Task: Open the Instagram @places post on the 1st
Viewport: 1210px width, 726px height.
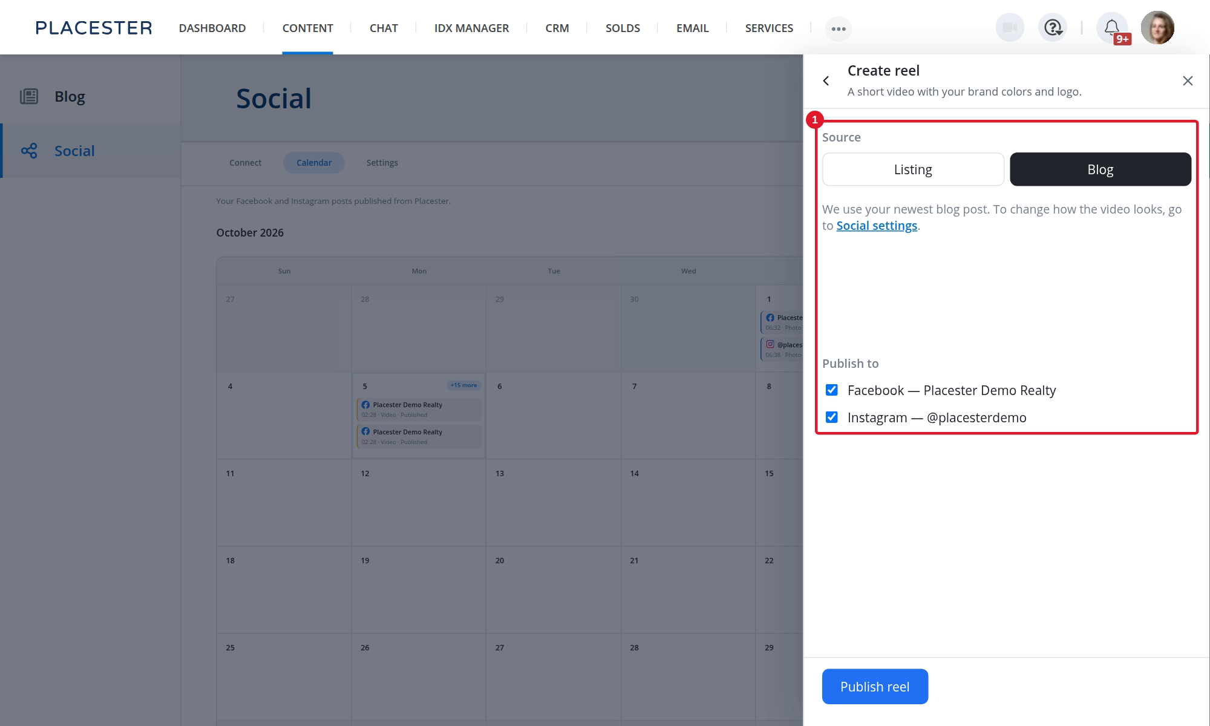Action: coord(782,350)
